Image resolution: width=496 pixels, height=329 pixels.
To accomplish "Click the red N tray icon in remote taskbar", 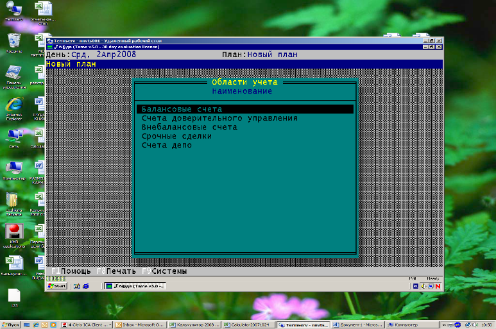I will [438, 286].
